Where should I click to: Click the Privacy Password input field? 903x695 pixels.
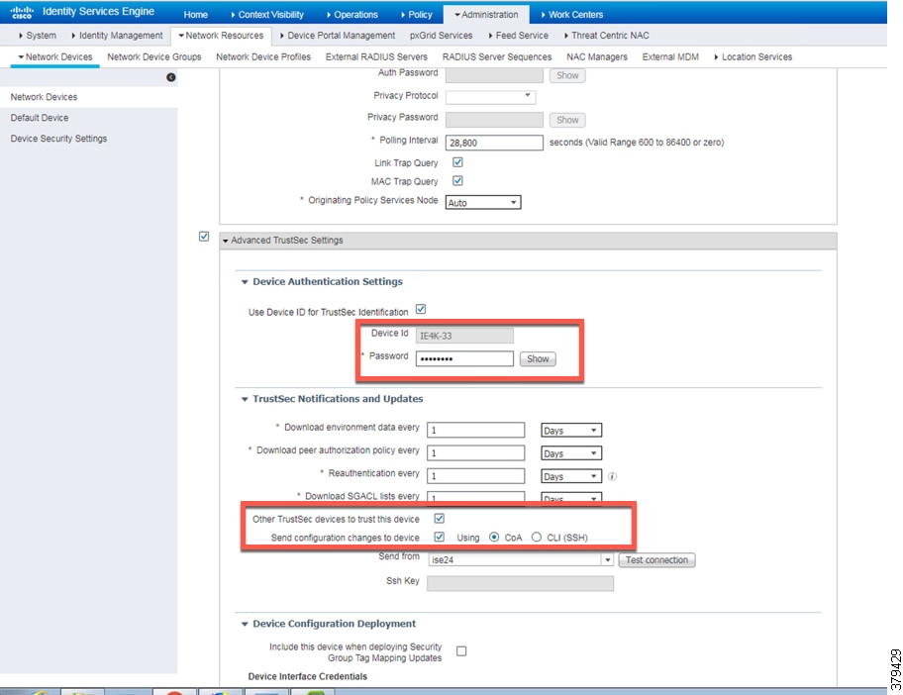494,120
